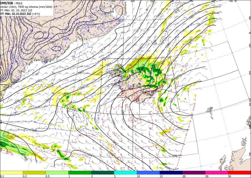Click the "992" isobar label east of Iceland
The image size is (251, 178).
[172, 100]
